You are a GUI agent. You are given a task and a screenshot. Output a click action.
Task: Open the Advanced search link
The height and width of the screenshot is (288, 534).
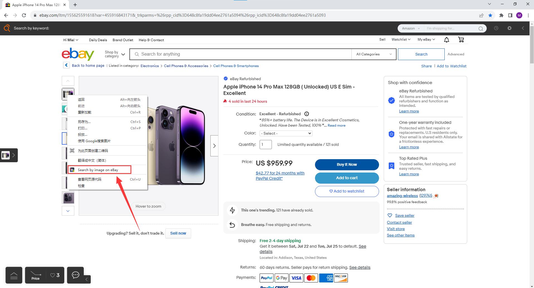pyautogui.click(x=456, y=54)
